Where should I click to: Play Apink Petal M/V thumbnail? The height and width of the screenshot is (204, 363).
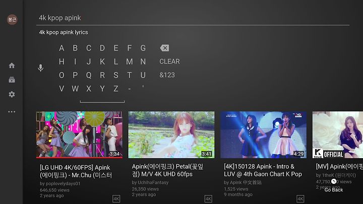[171, 134]
